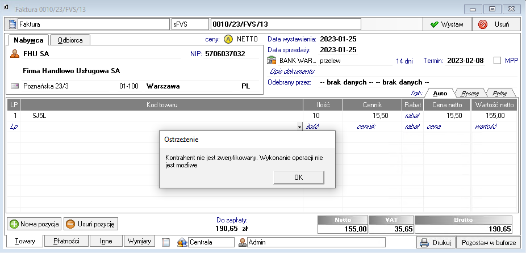Click the FHU SA buyer person icon
526x253 pixels.
pos(15,54)
